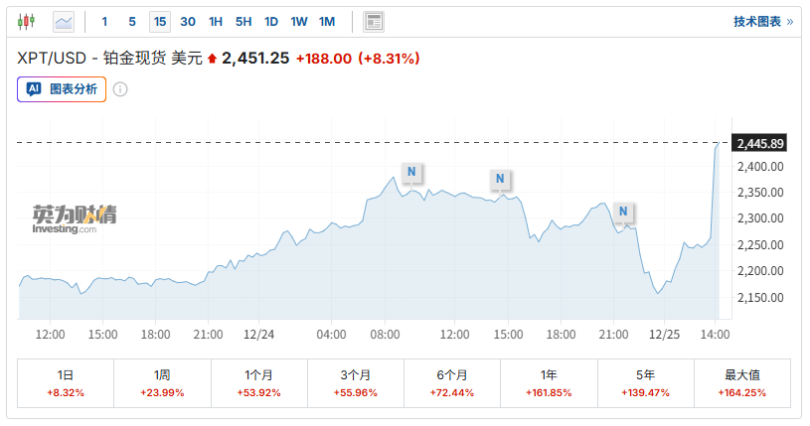Select the area chart type icon

pyautogui.click(x=64, y=21)
